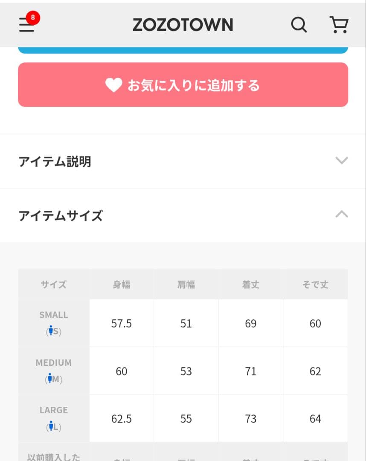
Task: Click the ZOZOTOWN logo
Action: pos(183,25)
